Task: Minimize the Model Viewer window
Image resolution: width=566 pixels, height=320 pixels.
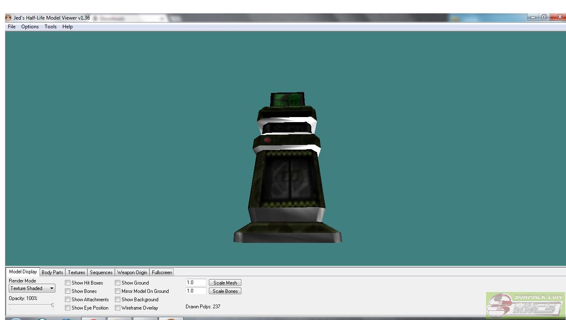Action: pyautogui.click(x=533, y=17)
